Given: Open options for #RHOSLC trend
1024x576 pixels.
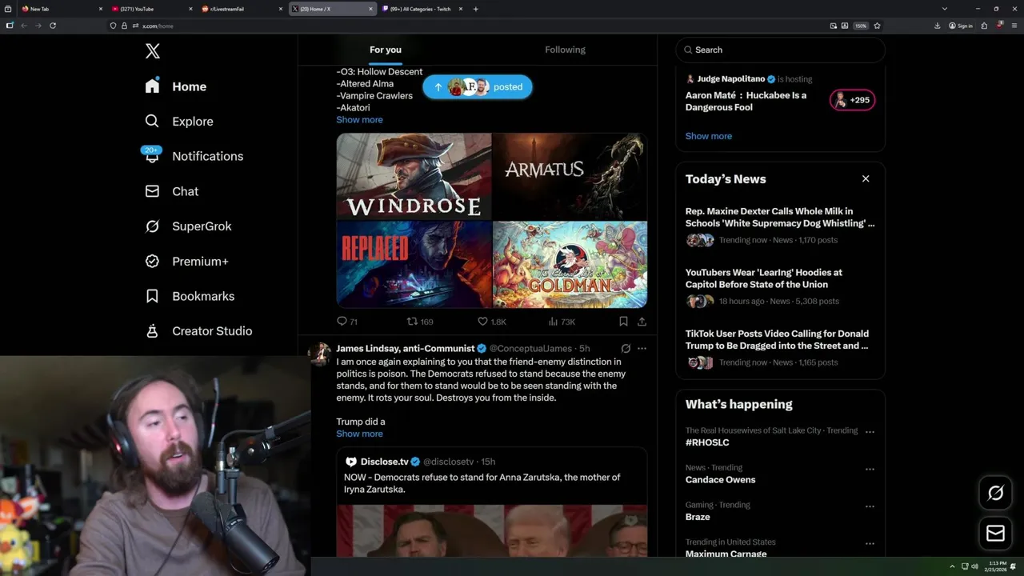Looking at the screenshot, I should (870, 432).
